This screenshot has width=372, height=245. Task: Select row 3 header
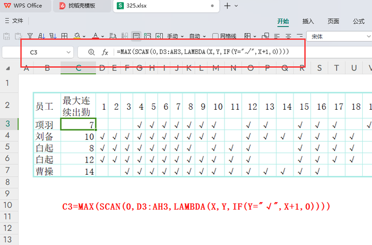[x=8, y=124]
